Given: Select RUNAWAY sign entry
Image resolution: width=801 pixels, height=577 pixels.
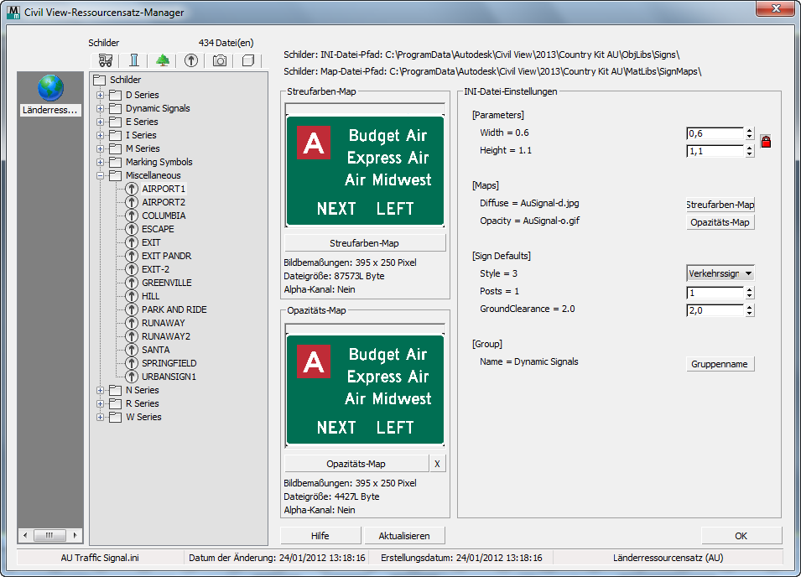Looking at the screenshot, I should pos(163,323).
